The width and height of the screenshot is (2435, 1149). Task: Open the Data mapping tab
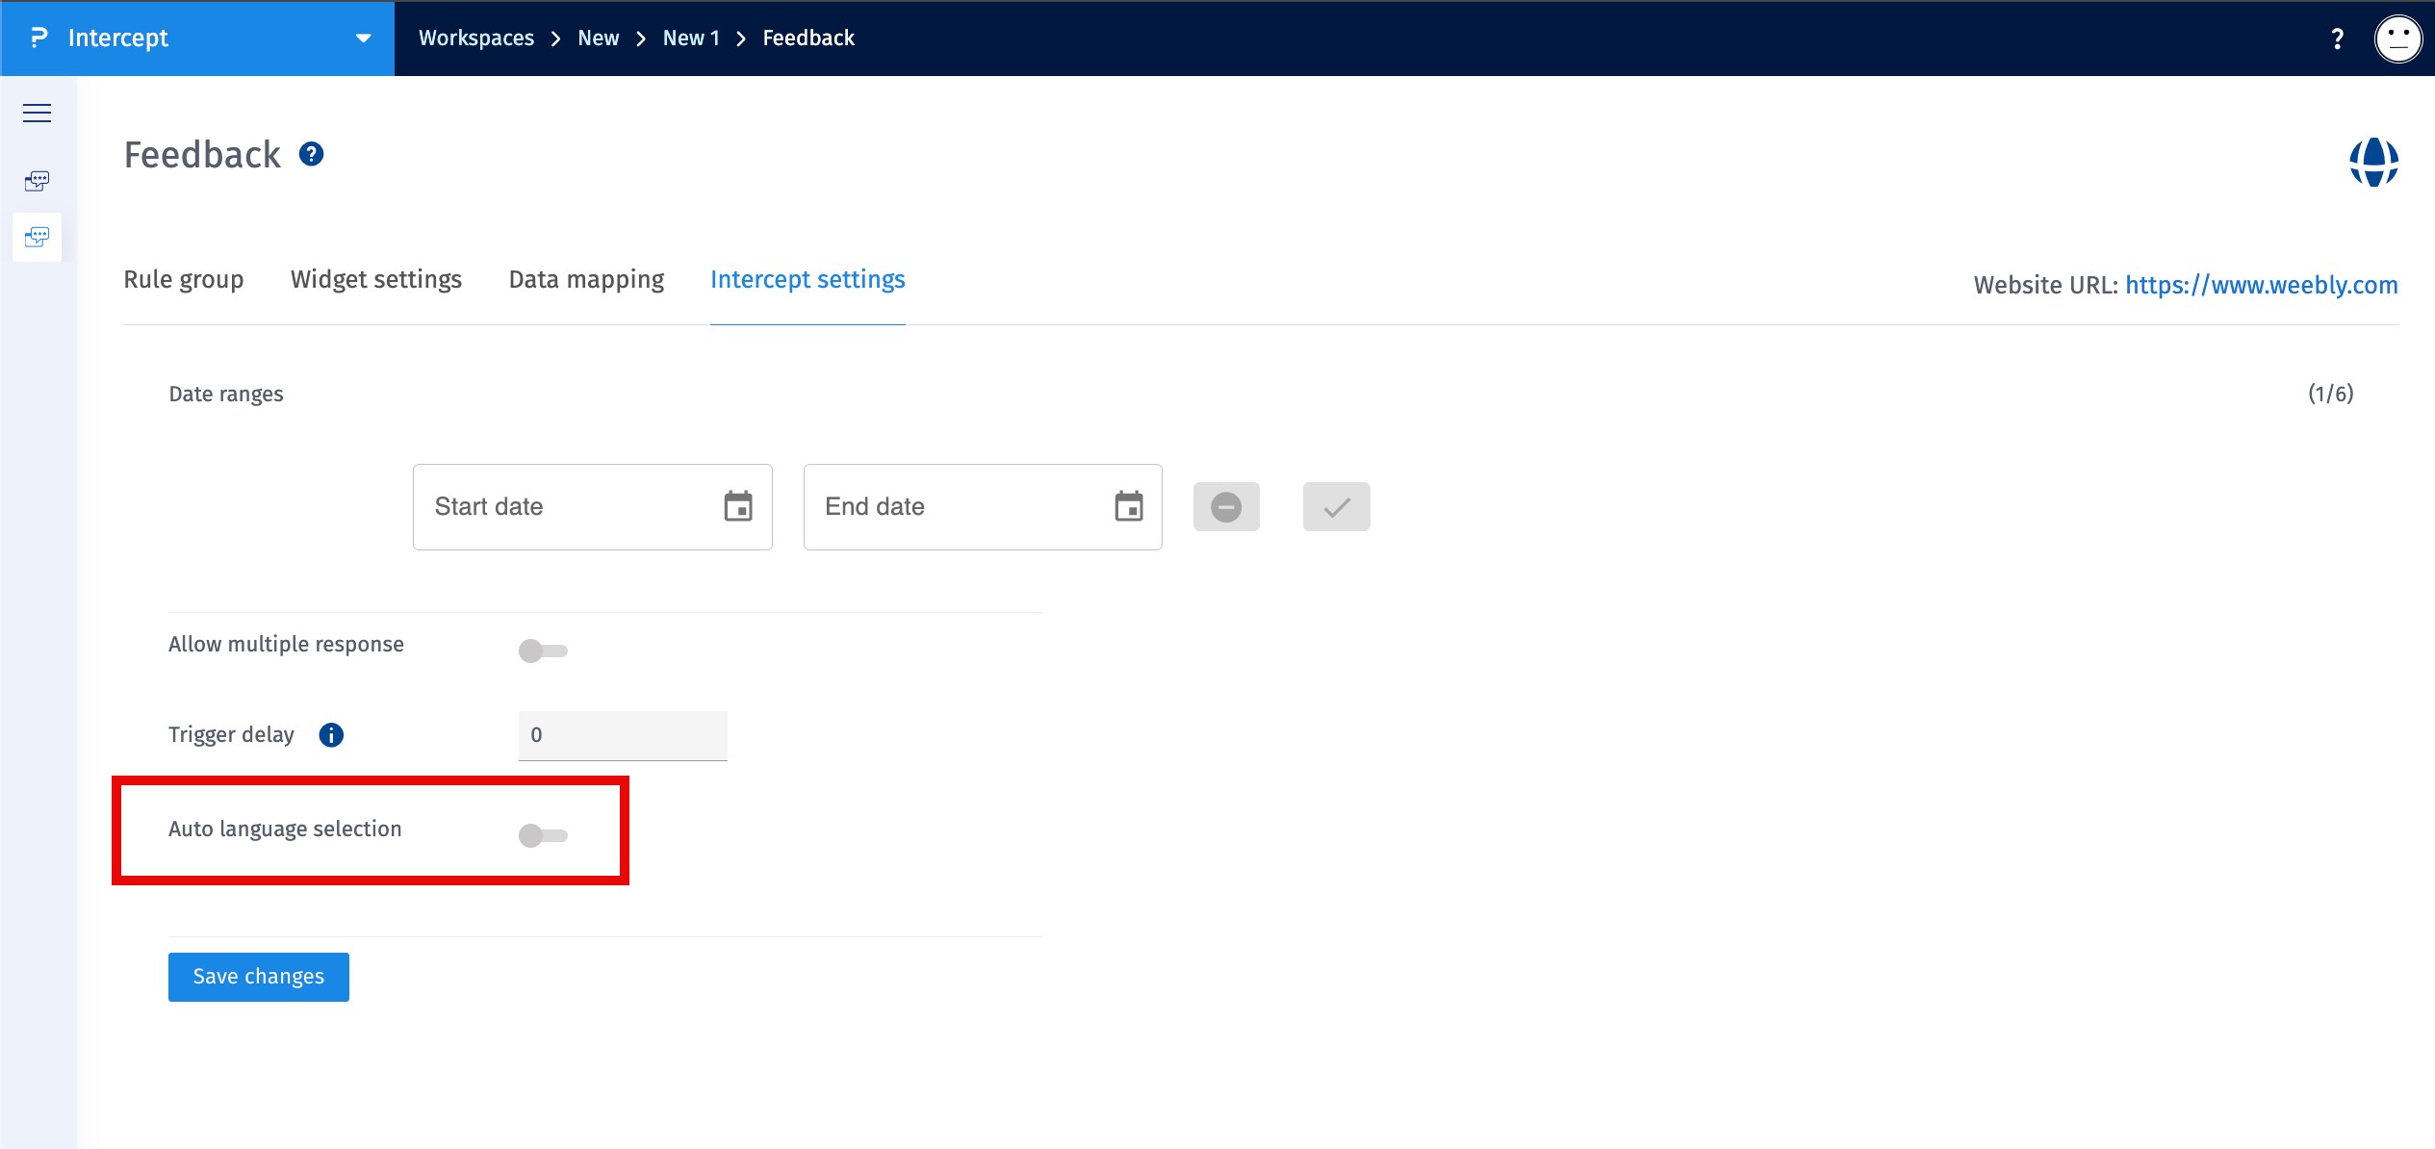pyautogui.click(x=585, y=280)
